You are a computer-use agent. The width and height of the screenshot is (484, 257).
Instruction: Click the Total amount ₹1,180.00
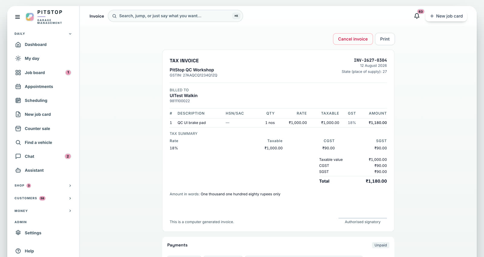376,181
